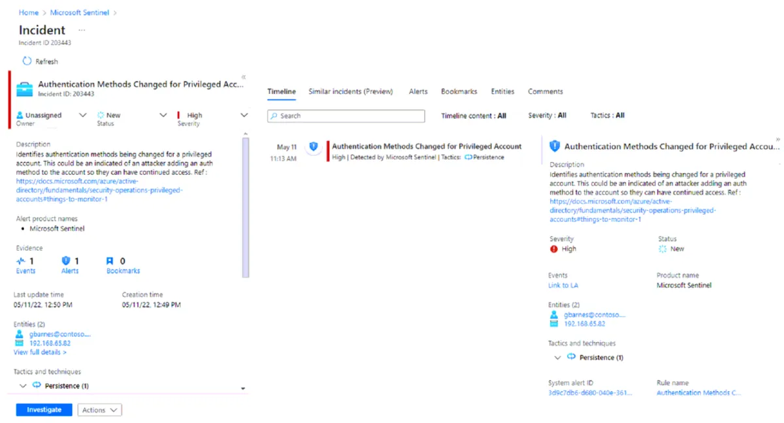
Task: Click the Refresh icon
Action: pyautogui.click(x=27, y=61)
